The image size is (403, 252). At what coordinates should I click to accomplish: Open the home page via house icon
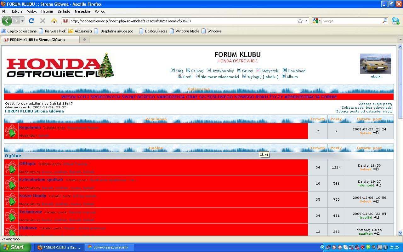tap(54, 21)
